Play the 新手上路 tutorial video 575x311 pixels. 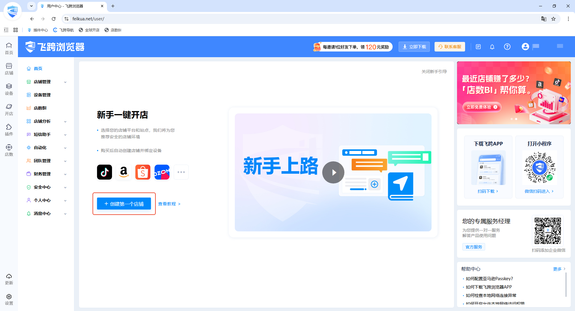click(333, 172)
